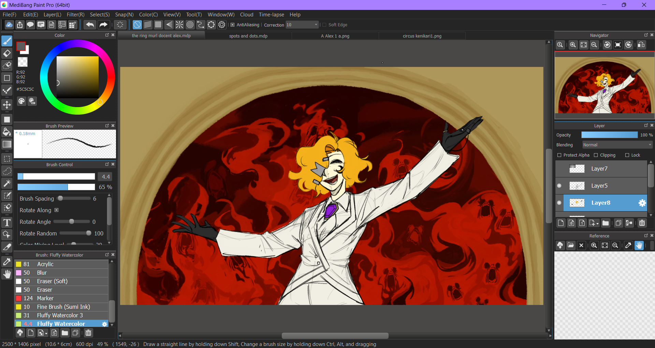Select the Fine Brush (Sumi Ink) brush

coord(63,307)
